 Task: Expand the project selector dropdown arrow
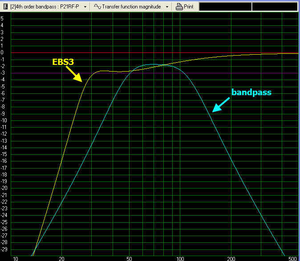(85, 7)
